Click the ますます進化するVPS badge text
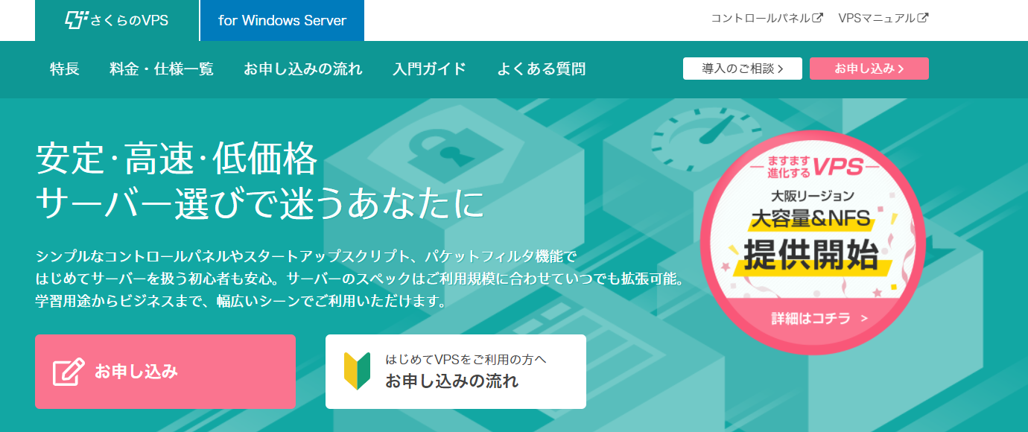Viewport: 1028px width, 432px height. [813, 166]
